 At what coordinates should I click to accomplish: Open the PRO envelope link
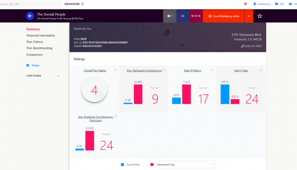pyautogui.click(x=279, y=4)
